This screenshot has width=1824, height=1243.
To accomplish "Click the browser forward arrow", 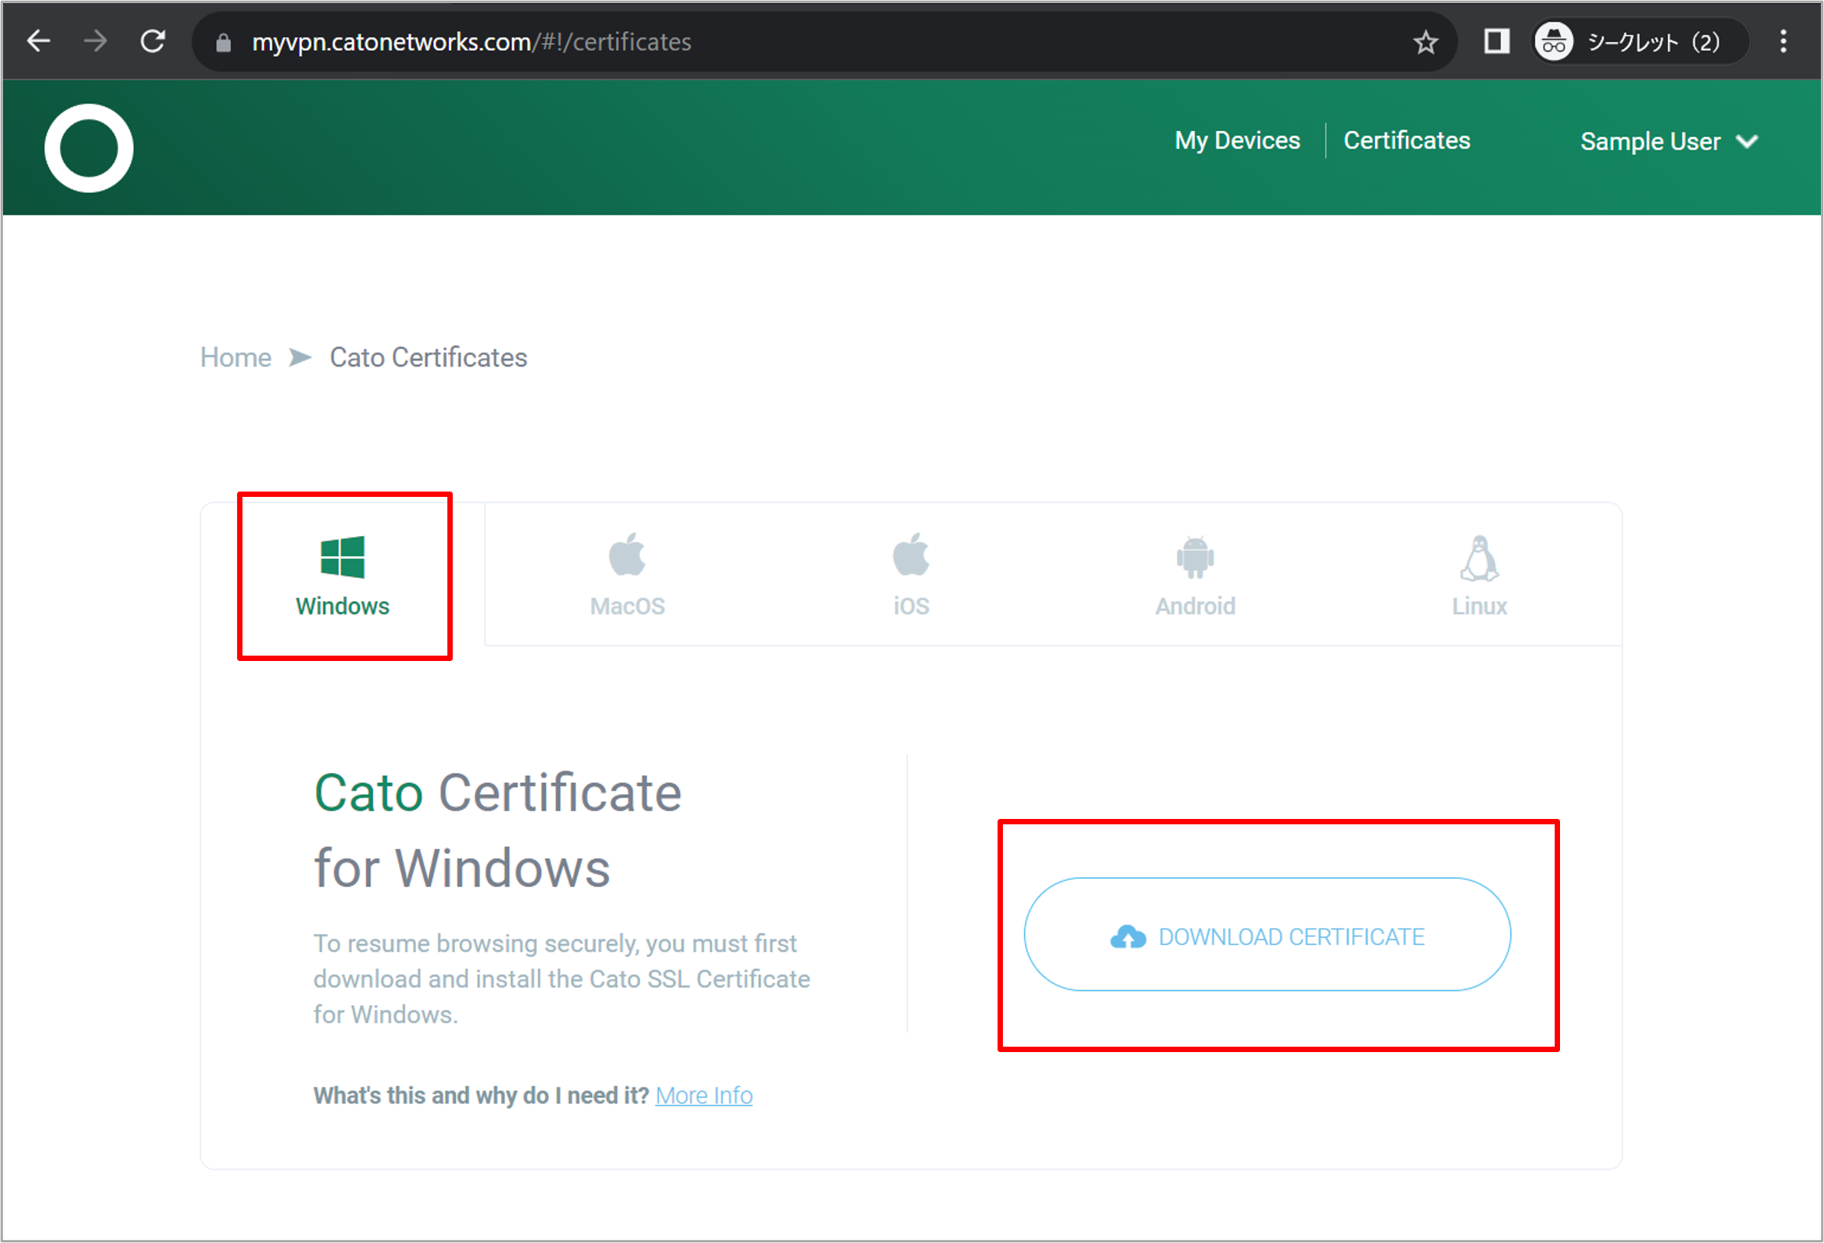I will [x=95, y=41].
